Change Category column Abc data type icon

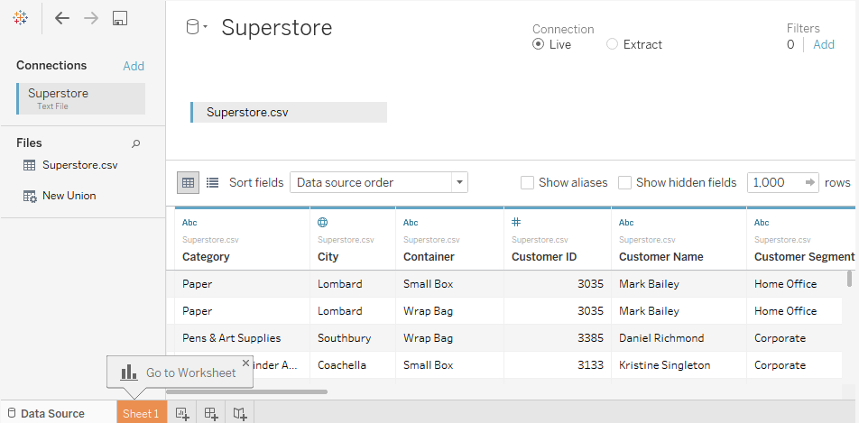click(x=189, y=223)
